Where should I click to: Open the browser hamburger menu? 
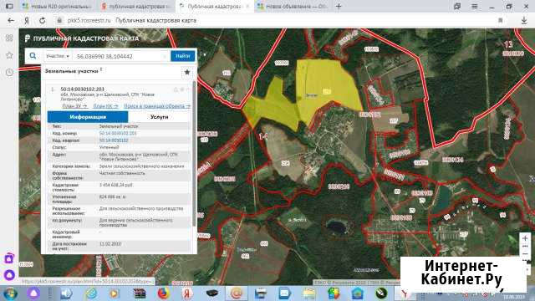pos(474,7)
